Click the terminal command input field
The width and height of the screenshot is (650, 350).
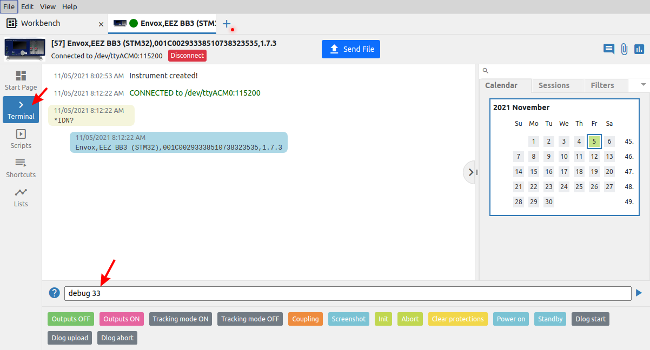point(347,293)
